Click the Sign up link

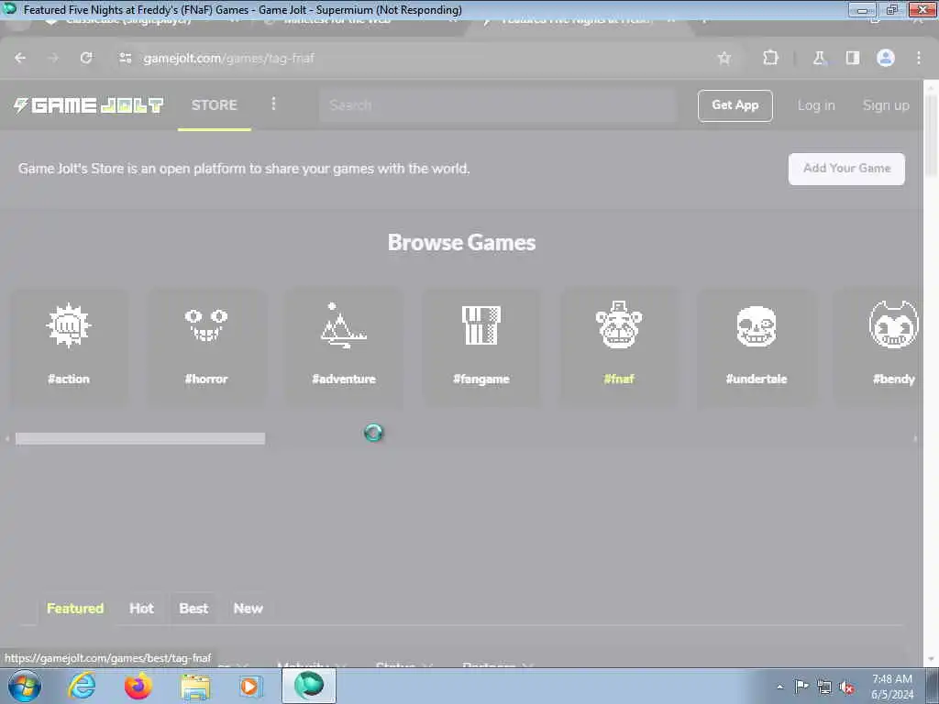886,105
